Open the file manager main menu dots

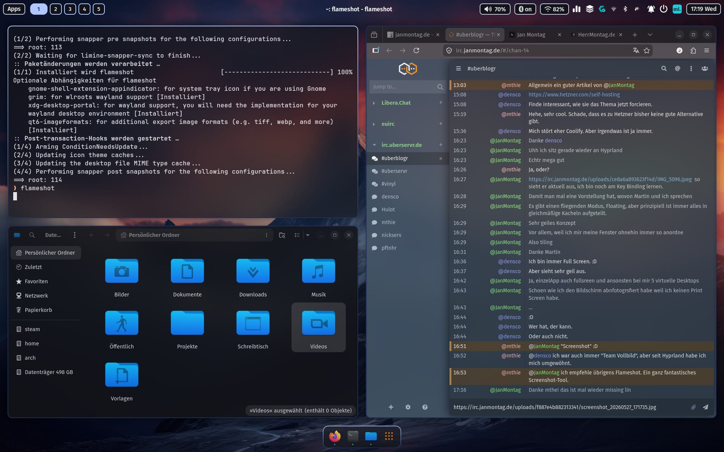click(75, 235)
